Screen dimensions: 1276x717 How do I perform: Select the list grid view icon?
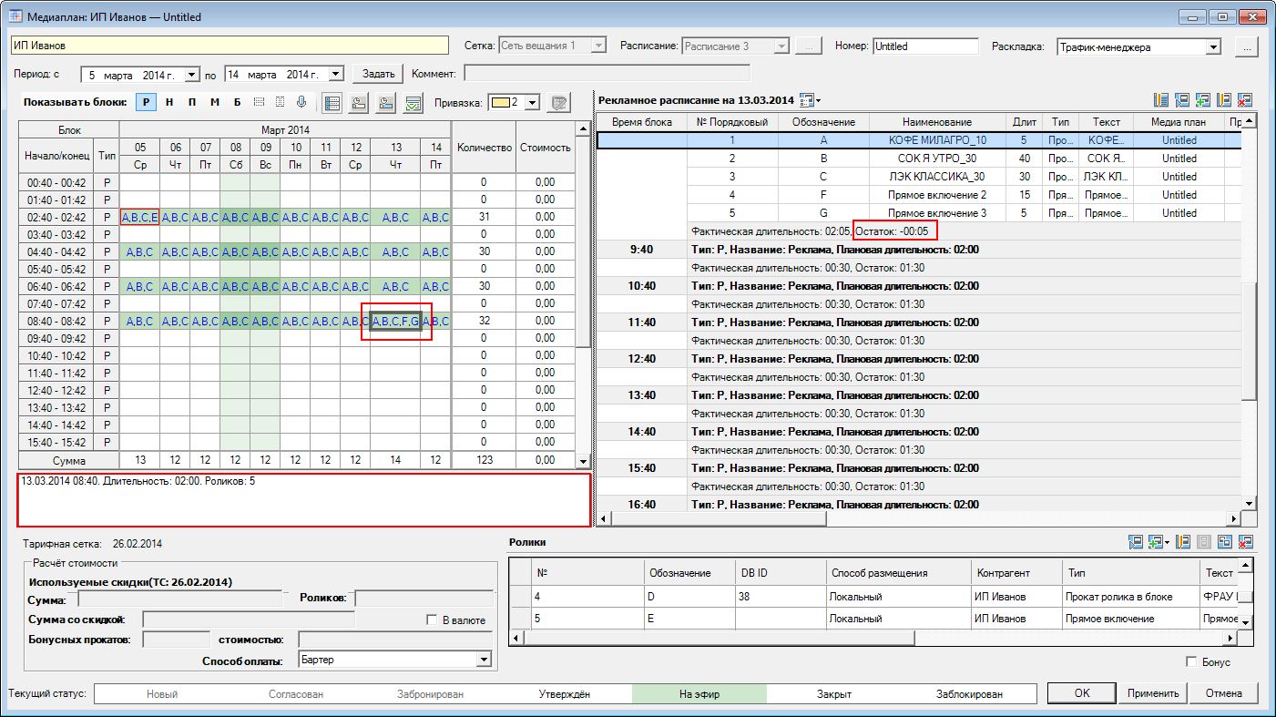332,103
